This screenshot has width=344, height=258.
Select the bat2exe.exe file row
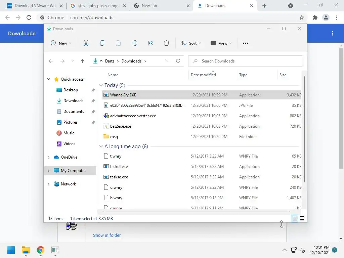click(x=202, y=126)
